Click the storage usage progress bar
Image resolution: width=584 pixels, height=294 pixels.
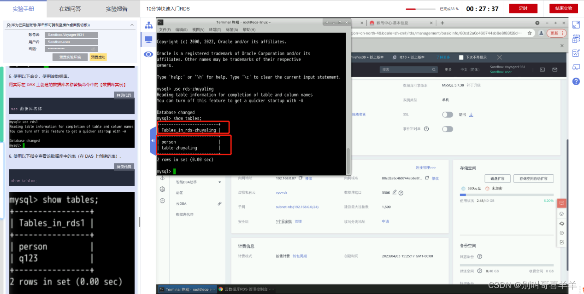507,195
